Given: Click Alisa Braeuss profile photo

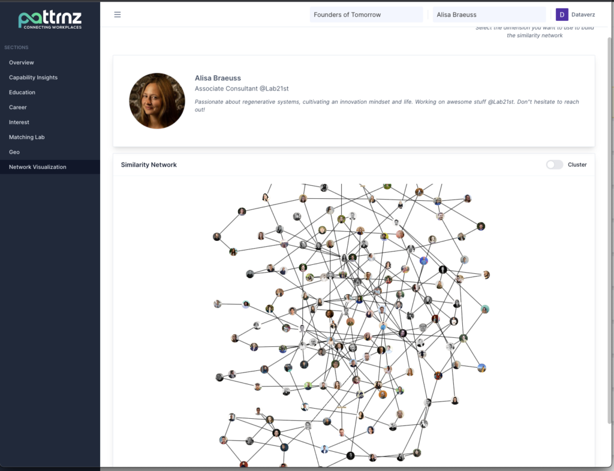Looking at the screenshot, I should click(157, 101).
